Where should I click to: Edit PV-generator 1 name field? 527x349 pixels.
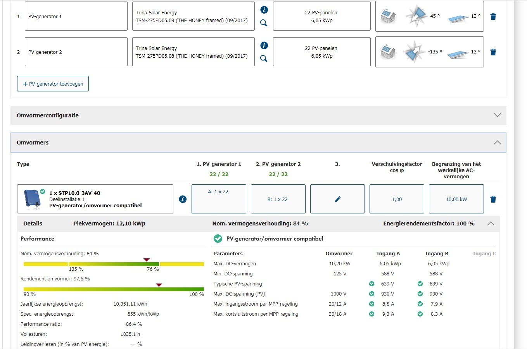[x=76, y=16]
